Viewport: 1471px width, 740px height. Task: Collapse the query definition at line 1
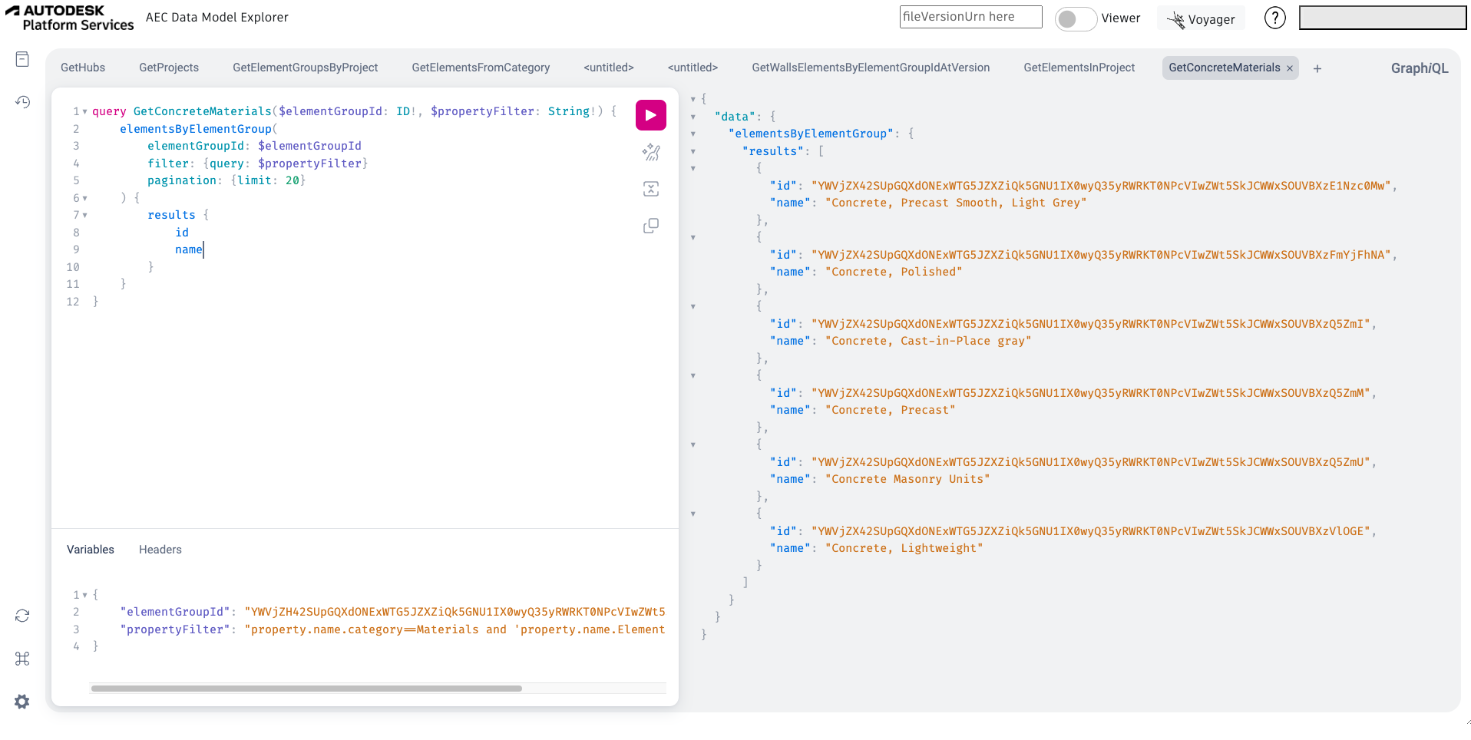click(84, 112)
